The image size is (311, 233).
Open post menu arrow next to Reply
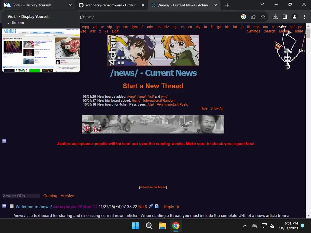[x=179, y=207]
